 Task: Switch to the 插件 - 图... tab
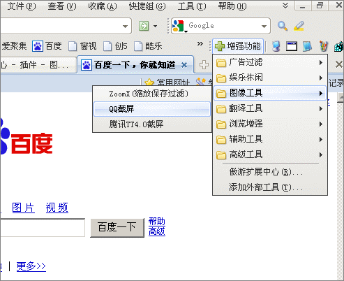coord(38,65)
